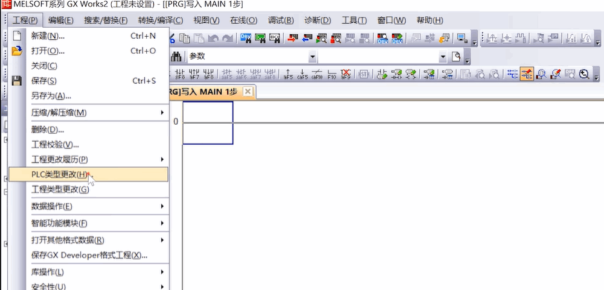604x290 pixels.
Task: Insert falling pulse parallel contact sF8
Action: click(180, 74)
